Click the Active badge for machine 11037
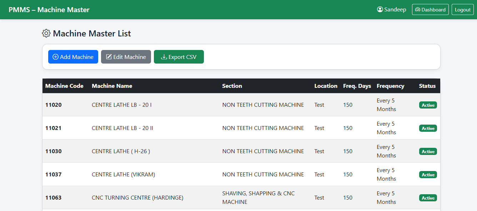Viewport: 477px width, 211px height. (x=428, y=175)
